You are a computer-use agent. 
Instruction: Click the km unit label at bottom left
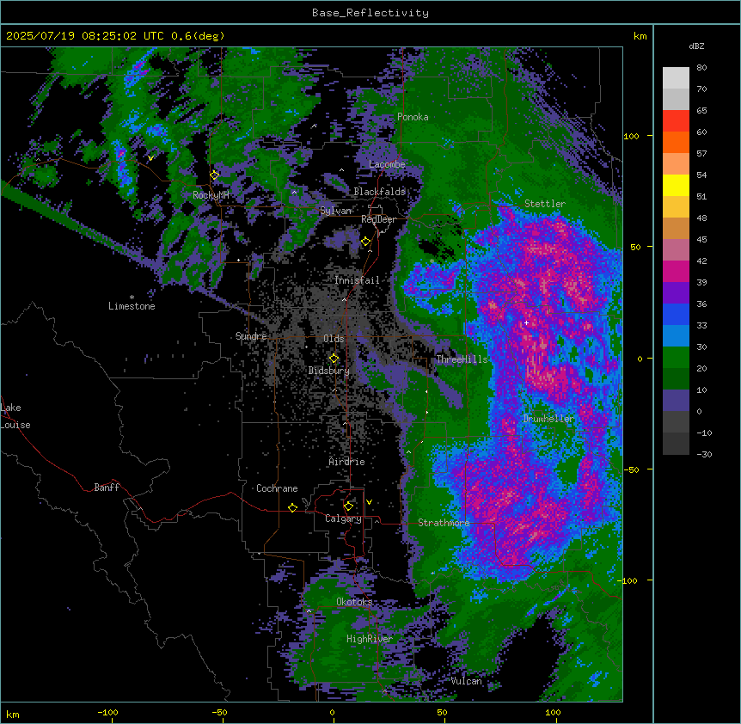[x=13, y=714]
